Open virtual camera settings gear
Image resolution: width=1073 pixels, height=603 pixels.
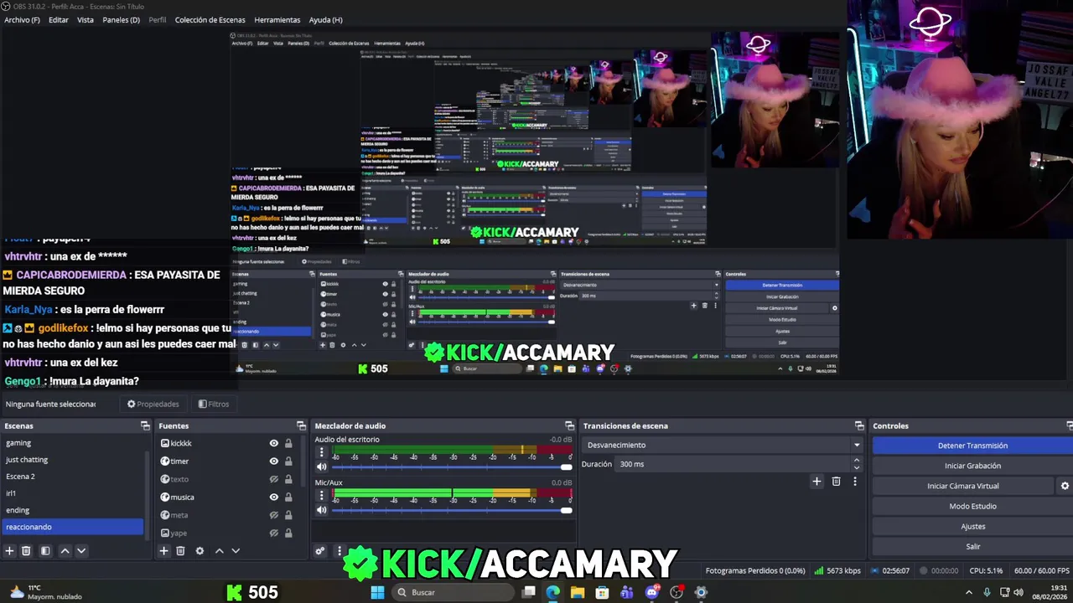1065,486
